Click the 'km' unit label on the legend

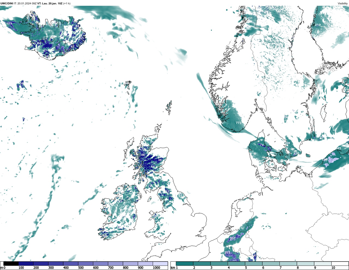click(x=173, y=268)
